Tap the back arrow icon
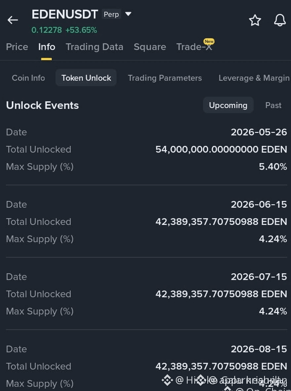This screenshot has height=391, width=291. coord(13,20)
